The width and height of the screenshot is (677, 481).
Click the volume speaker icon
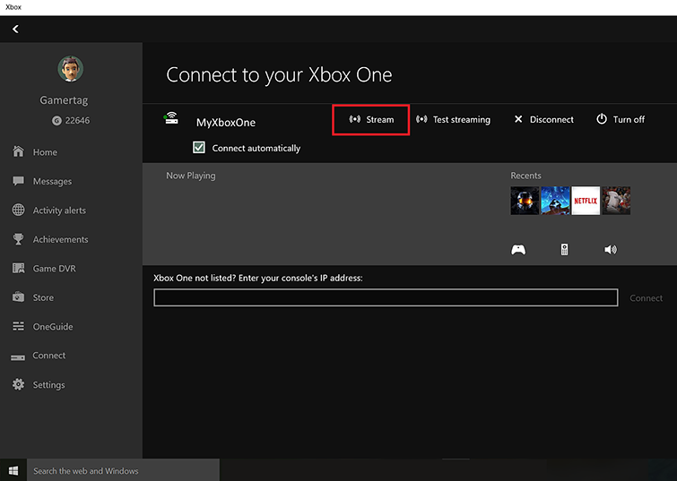coord(611,250)
